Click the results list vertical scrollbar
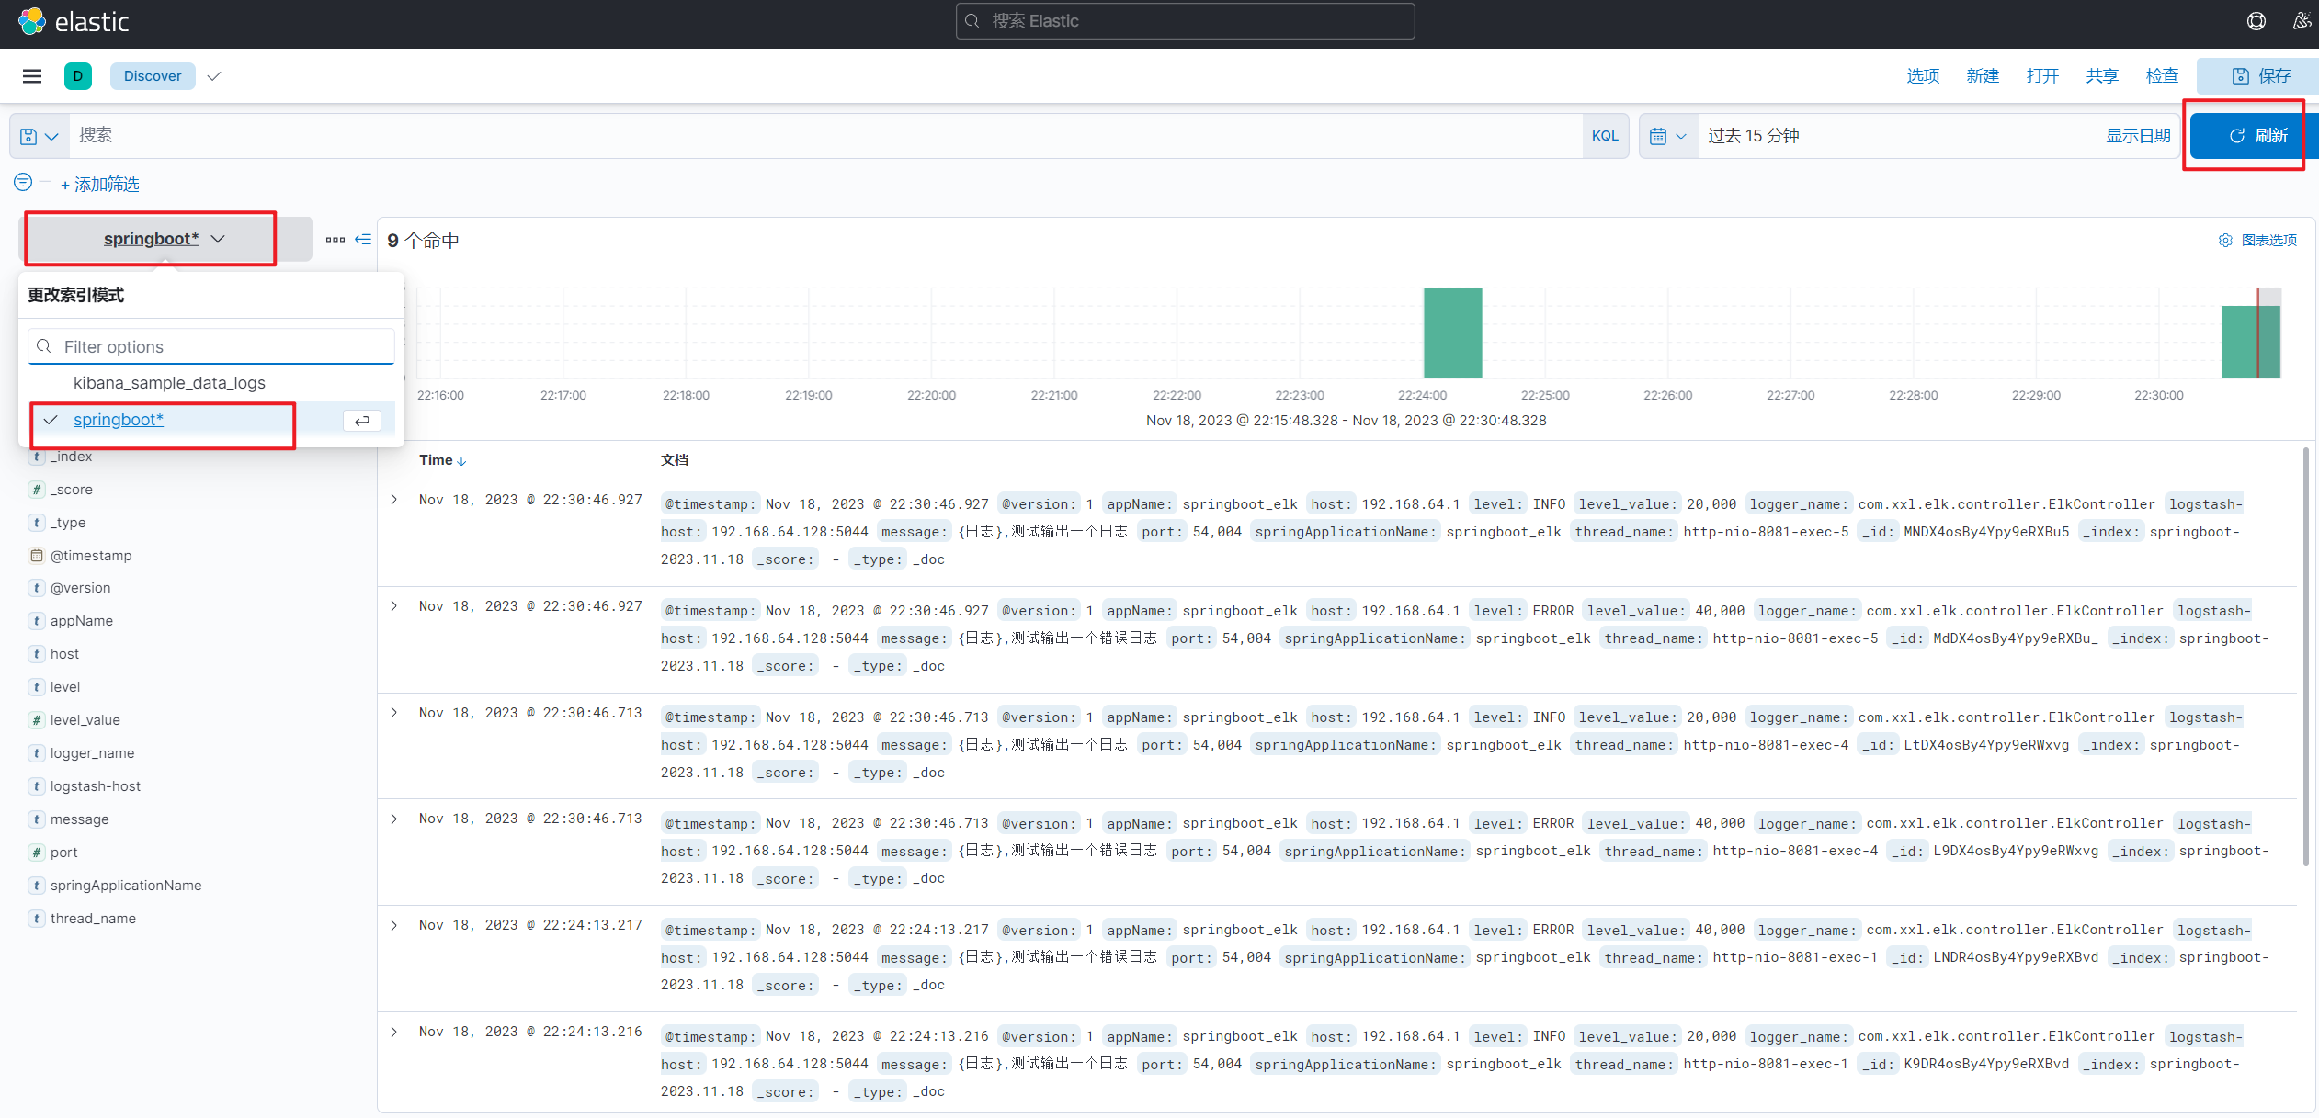This screenshot has width=2319, height=1118. (x=2305, y=657)
